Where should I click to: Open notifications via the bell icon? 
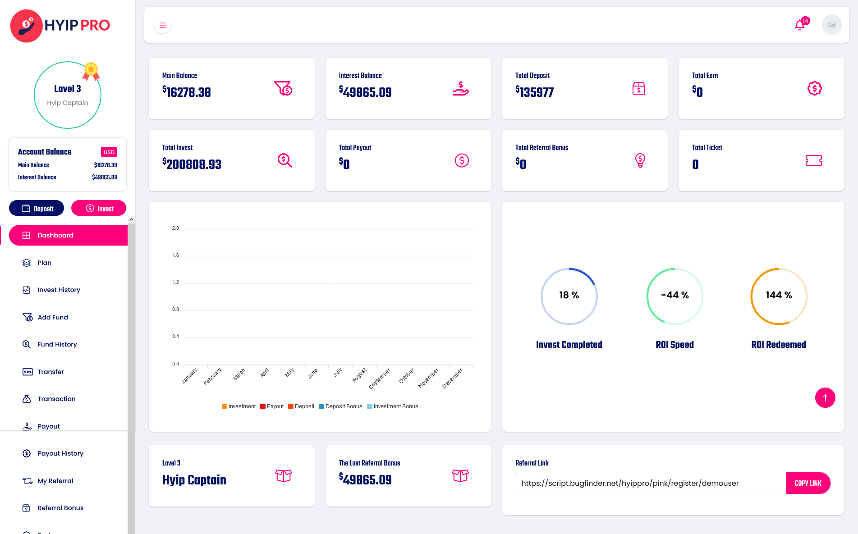click(x=799, y=25)
